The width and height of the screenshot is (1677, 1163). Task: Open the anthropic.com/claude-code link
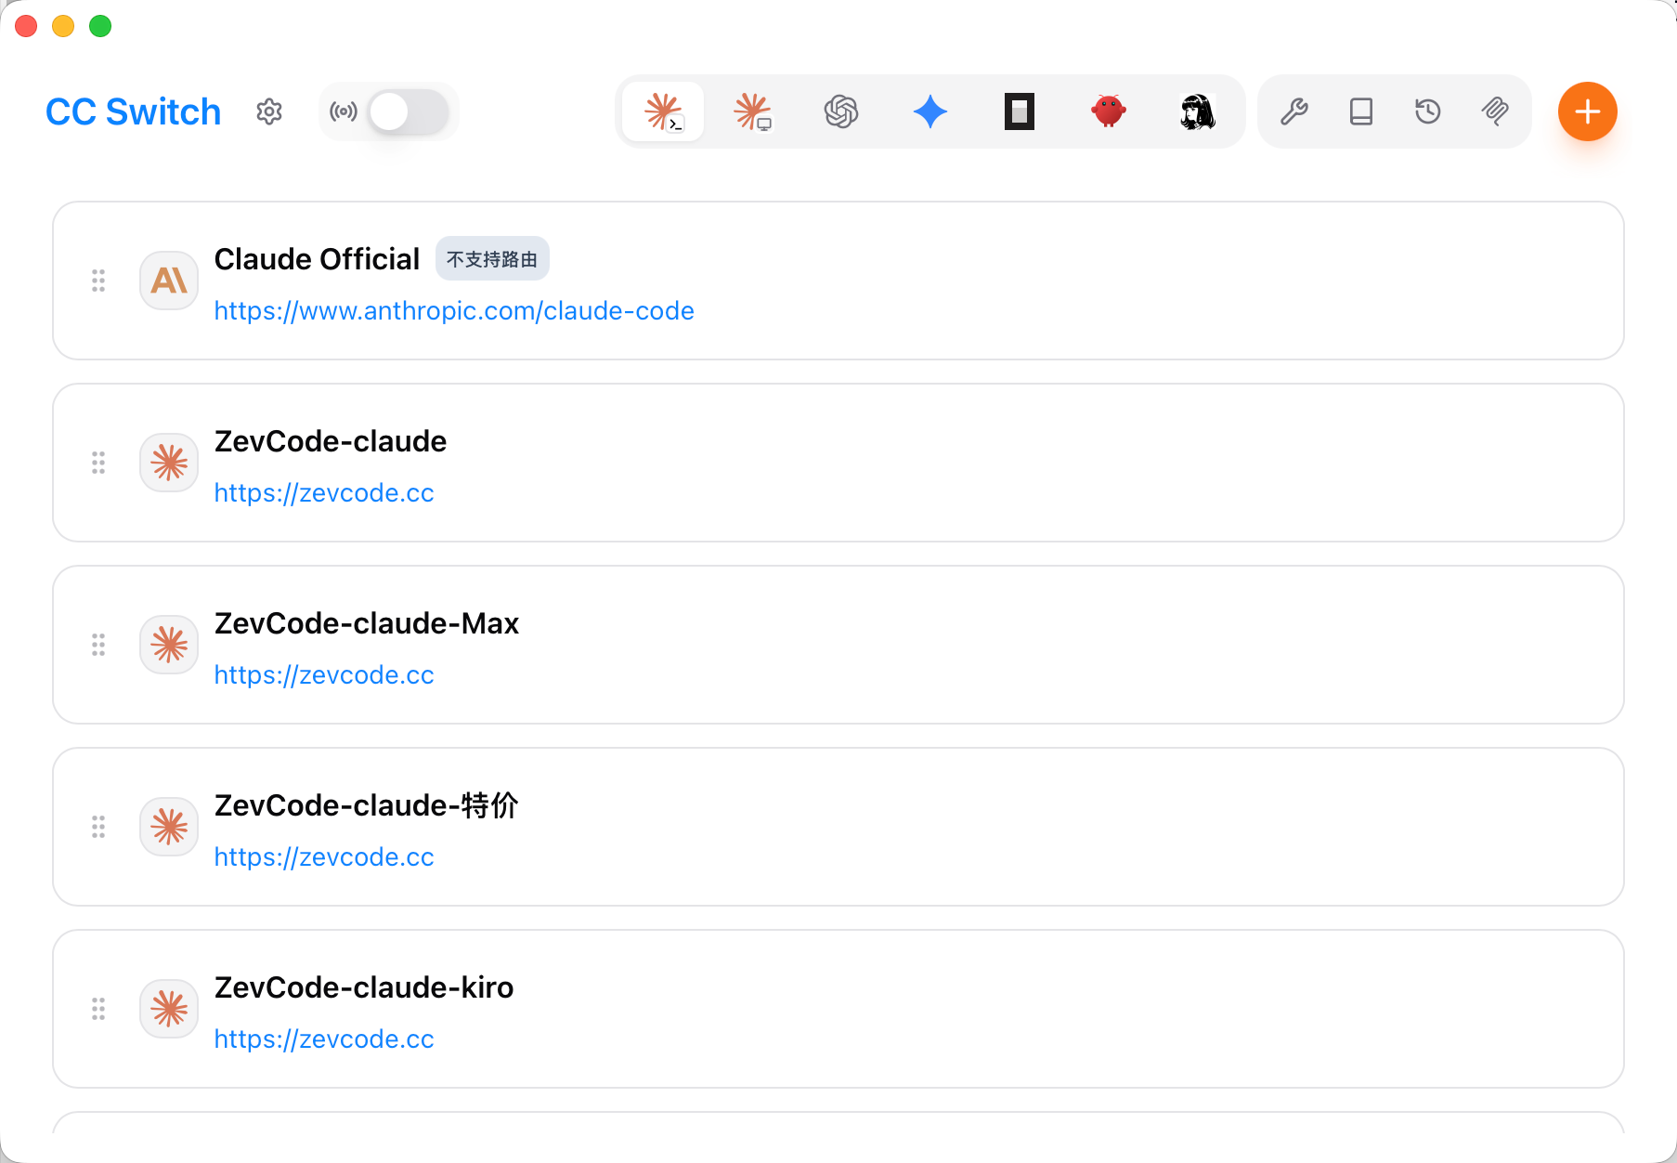click(x=454, y=310)
